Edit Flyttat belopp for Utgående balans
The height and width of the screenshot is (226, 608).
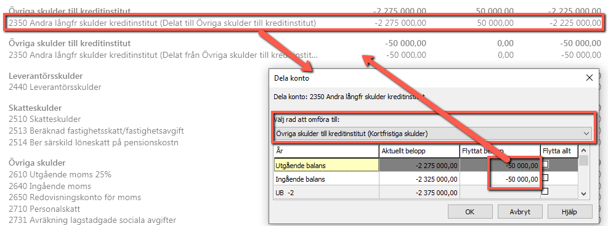pyautogui.click(x=500, y=166)
